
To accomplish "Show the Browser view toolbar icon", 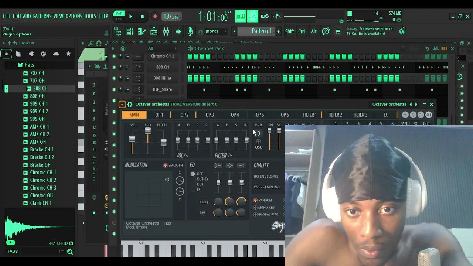I will coord(118,31).
